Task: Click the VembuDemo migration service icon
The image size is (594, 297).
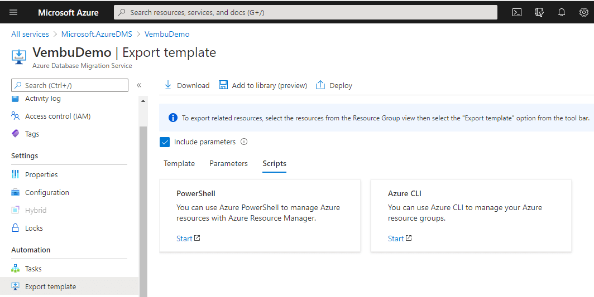Action: pos(19,57)
